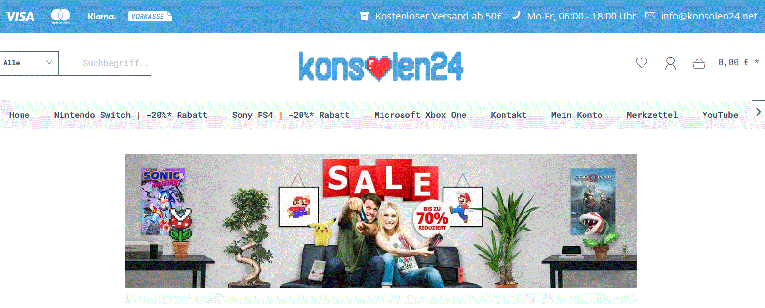Open the Alle category dropdown

pos(29,63)
